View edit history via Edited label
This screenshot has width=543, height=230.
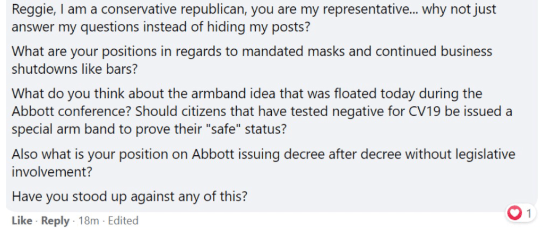[x=123, y=220]
